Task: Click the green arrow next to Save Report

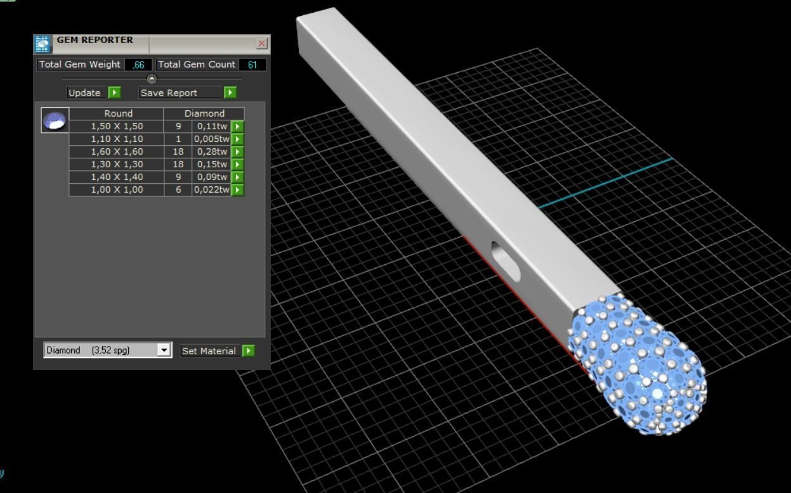Action: (x=230, y=93)
